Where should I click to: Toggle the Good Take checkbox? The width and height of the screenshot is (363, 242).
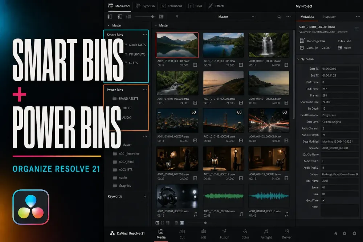point(323,201)
